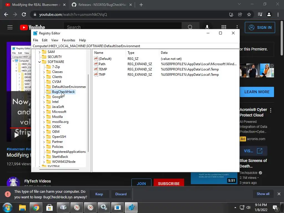Screen dimensions: 284x213
Task: Open the File menu in Registry Editor
Action: tap(35, 40)
